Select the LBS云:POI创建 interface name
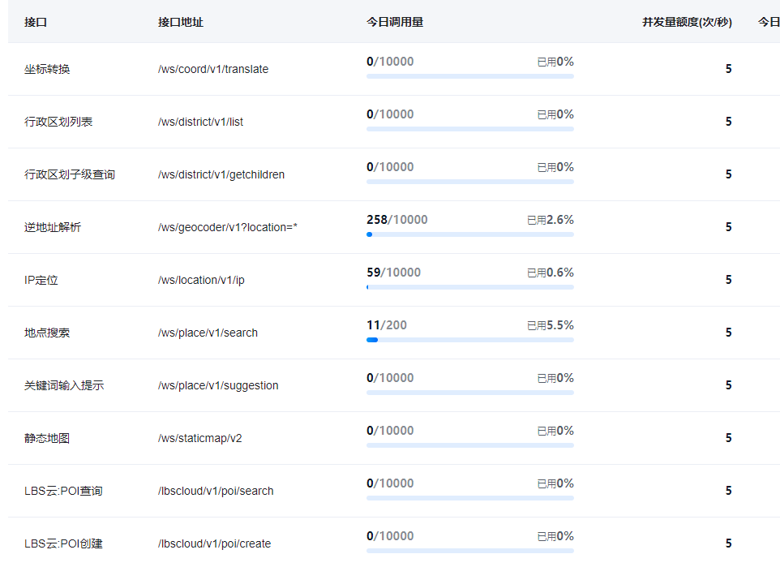This screenshot has width=780, height=567. [63, 543]
